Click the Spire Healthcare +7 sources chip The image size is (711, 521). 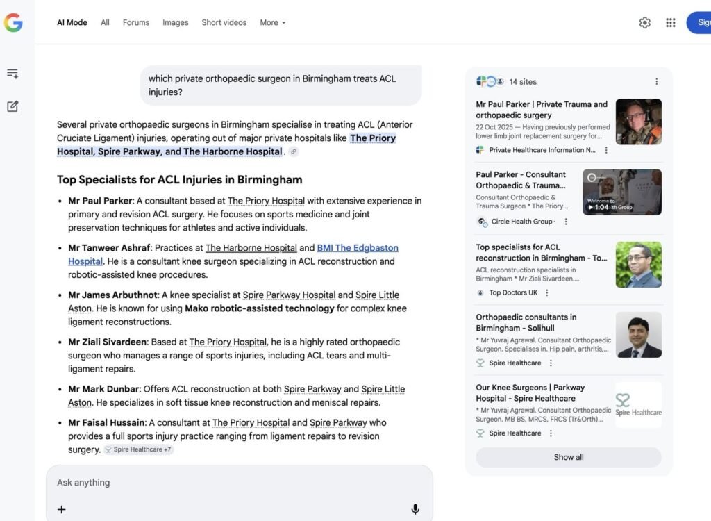[x=139, y=449]
